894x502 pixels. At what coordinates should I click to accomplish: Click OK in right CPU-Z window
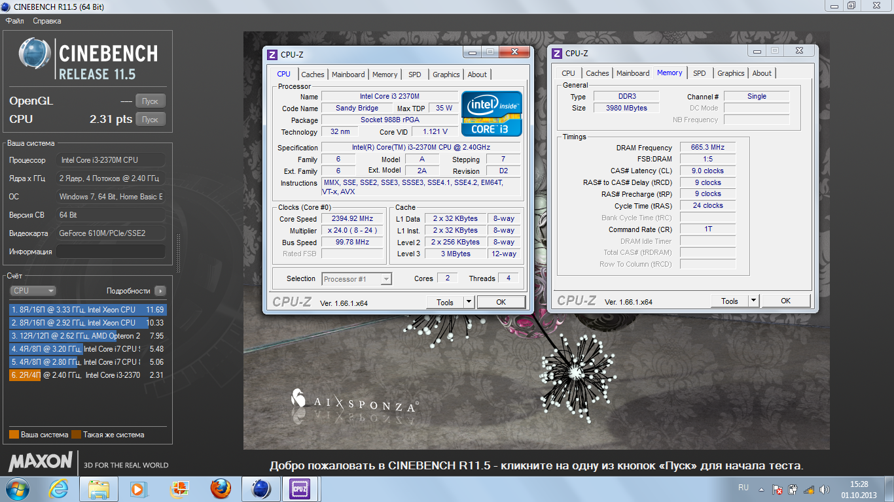coord(786,301)
